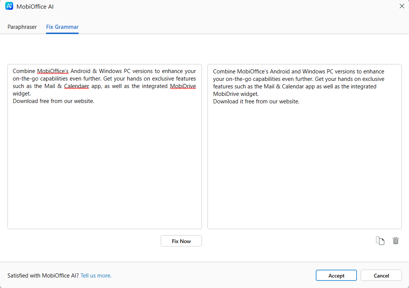The image size is (409, 288).
Task: Copy the corrected text with the copy icon
Action: coord(380,240)
